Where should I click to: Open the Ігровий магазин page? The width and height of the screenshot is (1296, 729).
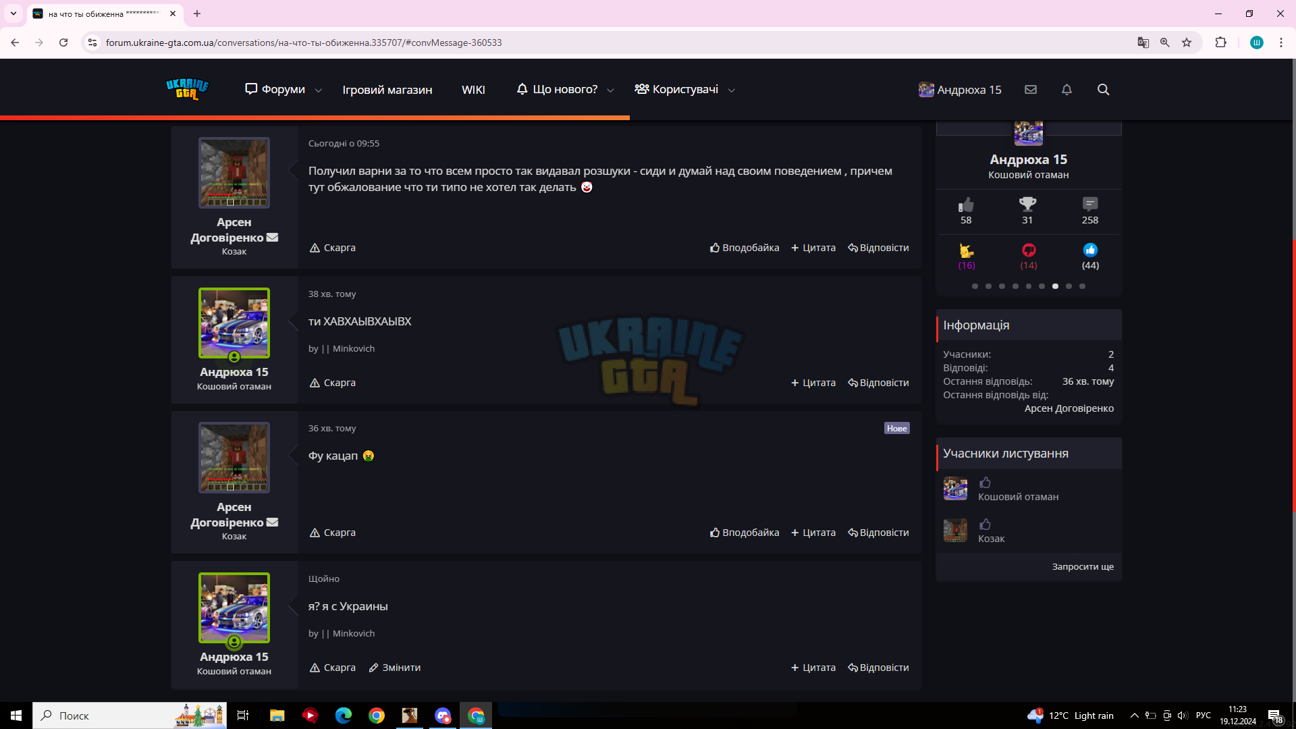click(387, 90)
